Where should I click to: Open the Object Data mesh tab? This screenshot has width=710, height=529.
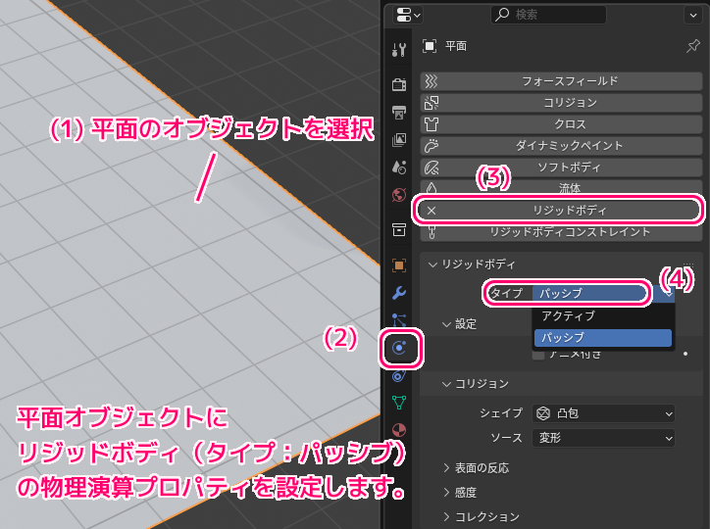click(x=399, y=402)
